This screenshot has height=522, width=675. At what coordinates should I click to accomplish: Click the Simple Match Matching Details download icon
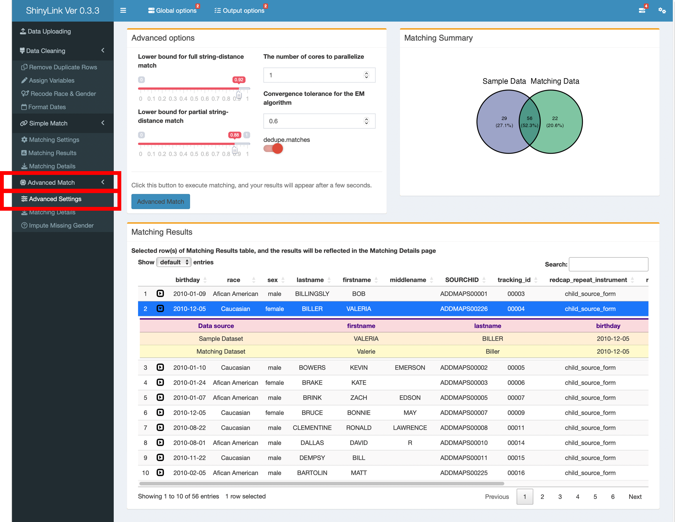pyautogui.click(x=24, y=166)
